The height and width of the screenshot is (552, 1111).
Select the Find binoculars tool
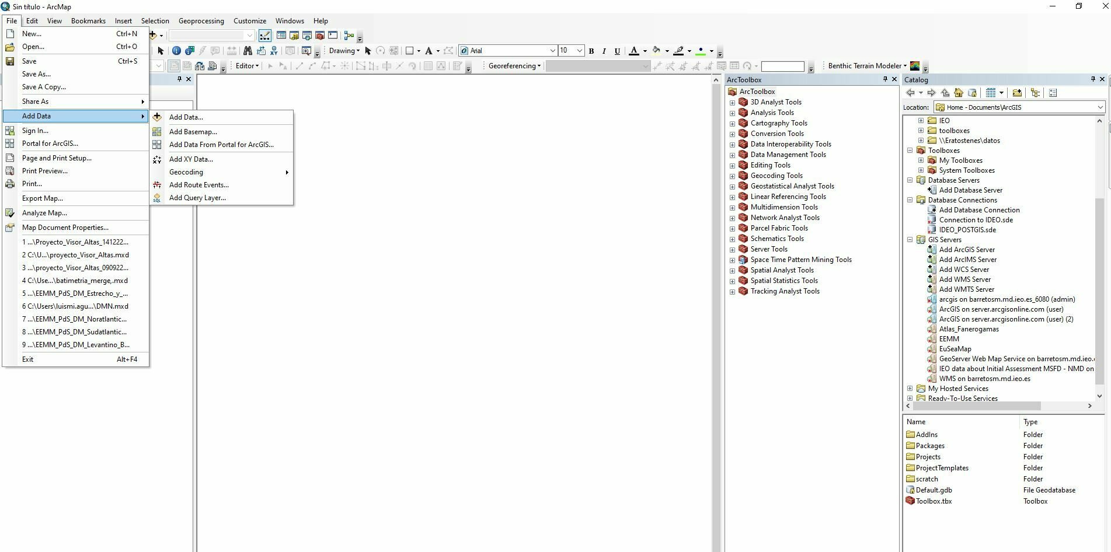point(248,51)
